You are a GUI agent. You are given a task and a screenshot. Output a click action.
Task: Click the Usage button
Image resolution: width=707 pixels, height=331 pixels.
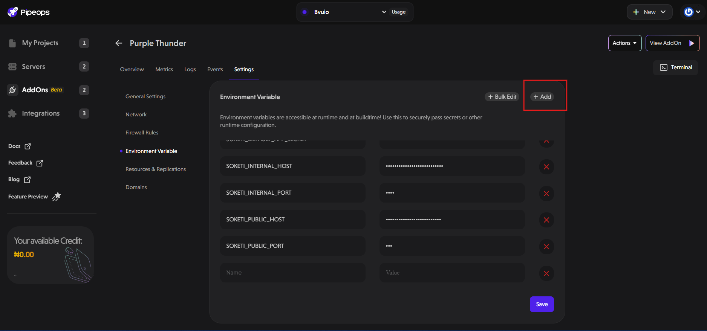coord(399,12)
